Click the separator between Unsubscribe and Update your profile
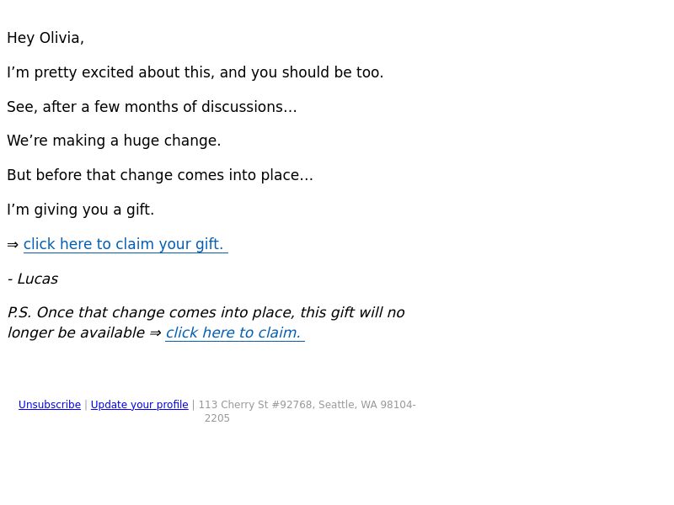This screenshot has height=505, width=674. [x=86, y=405]
